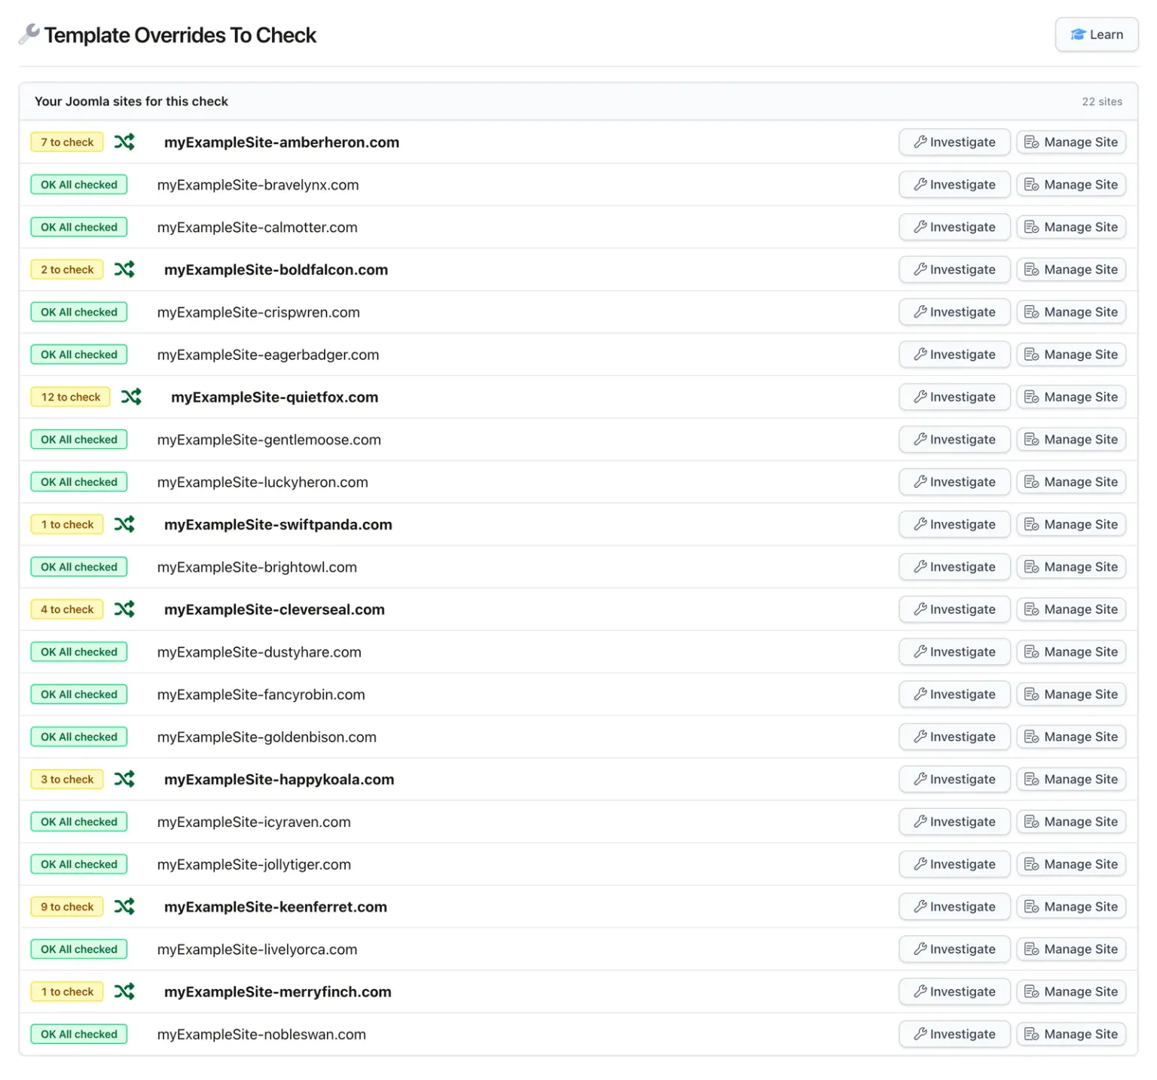
Task: Select the myExampleSite-goldenbison.com site name
Action: (x=267, y=737)
